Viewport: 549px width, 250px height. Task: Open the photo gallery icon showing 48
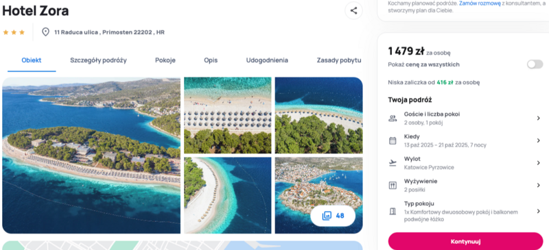[327, 216]
